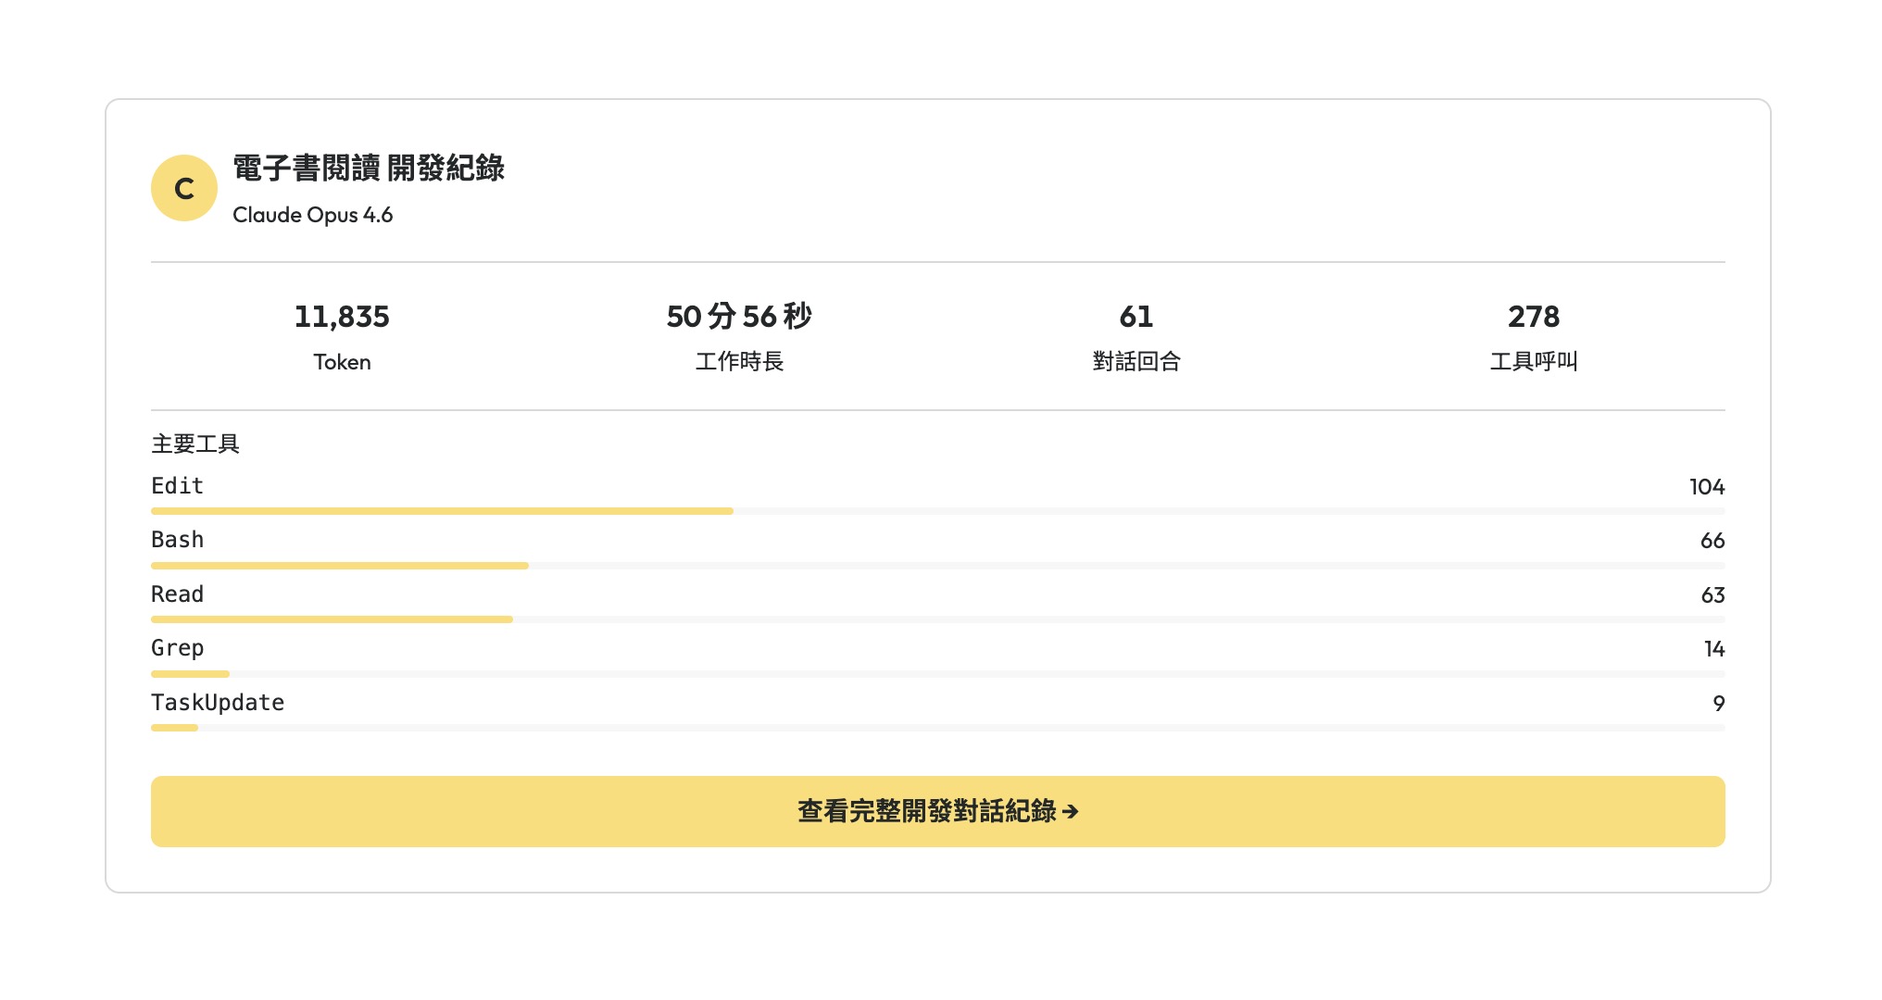This screenshot has height=1000, width=1882.
Task: Select the Bash tool label
Action: (x=175, y=540)
